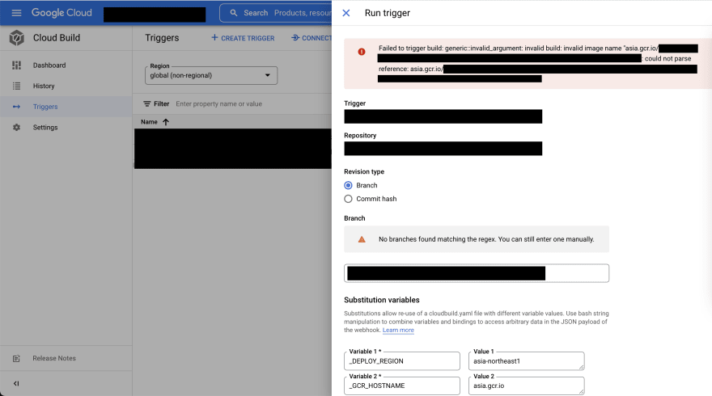Click the red error icon in alert
This screenshot has width=712, height=396.
coord(362,52)
